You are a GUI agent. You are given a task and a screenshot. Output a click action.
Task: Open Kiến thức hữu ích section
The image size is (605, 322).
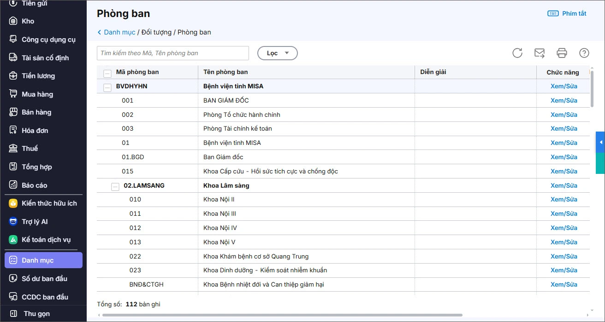[x=49, y=203]
